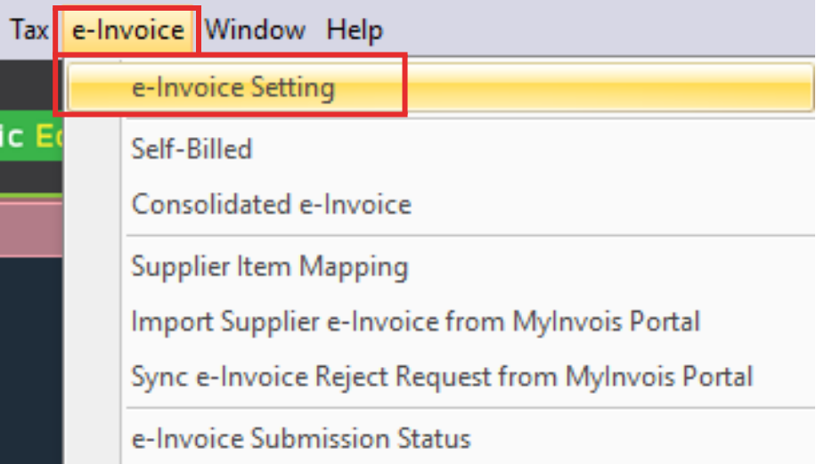Click the dark navy panel on left

point(29,356)
